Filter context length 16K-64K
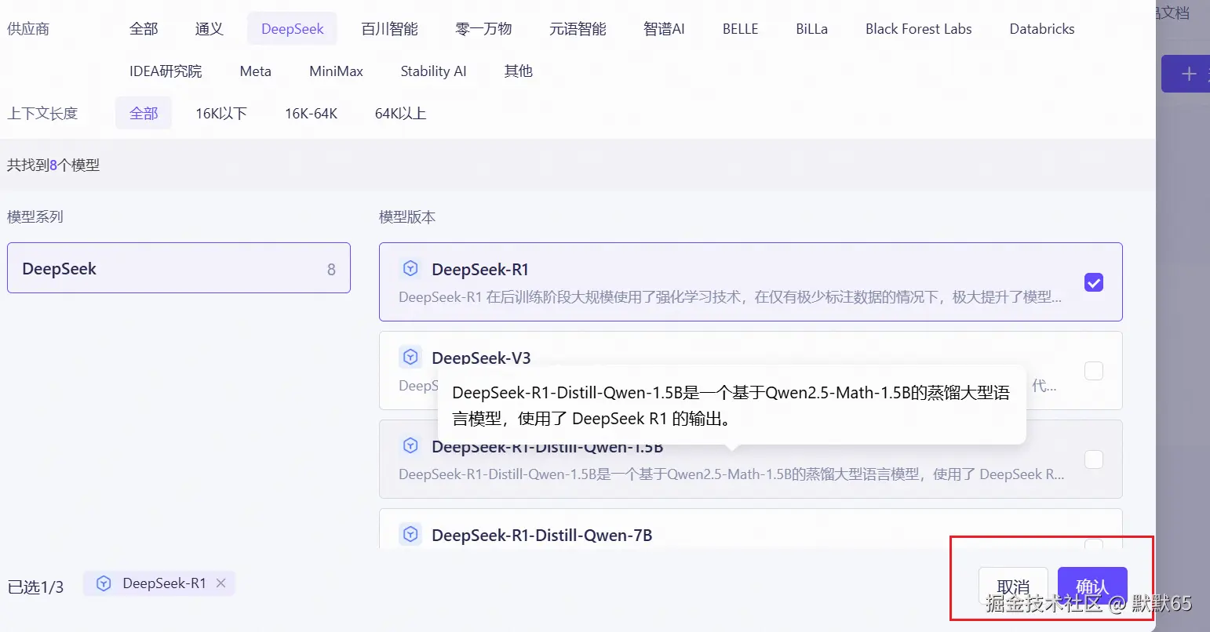 pos(312,114)
